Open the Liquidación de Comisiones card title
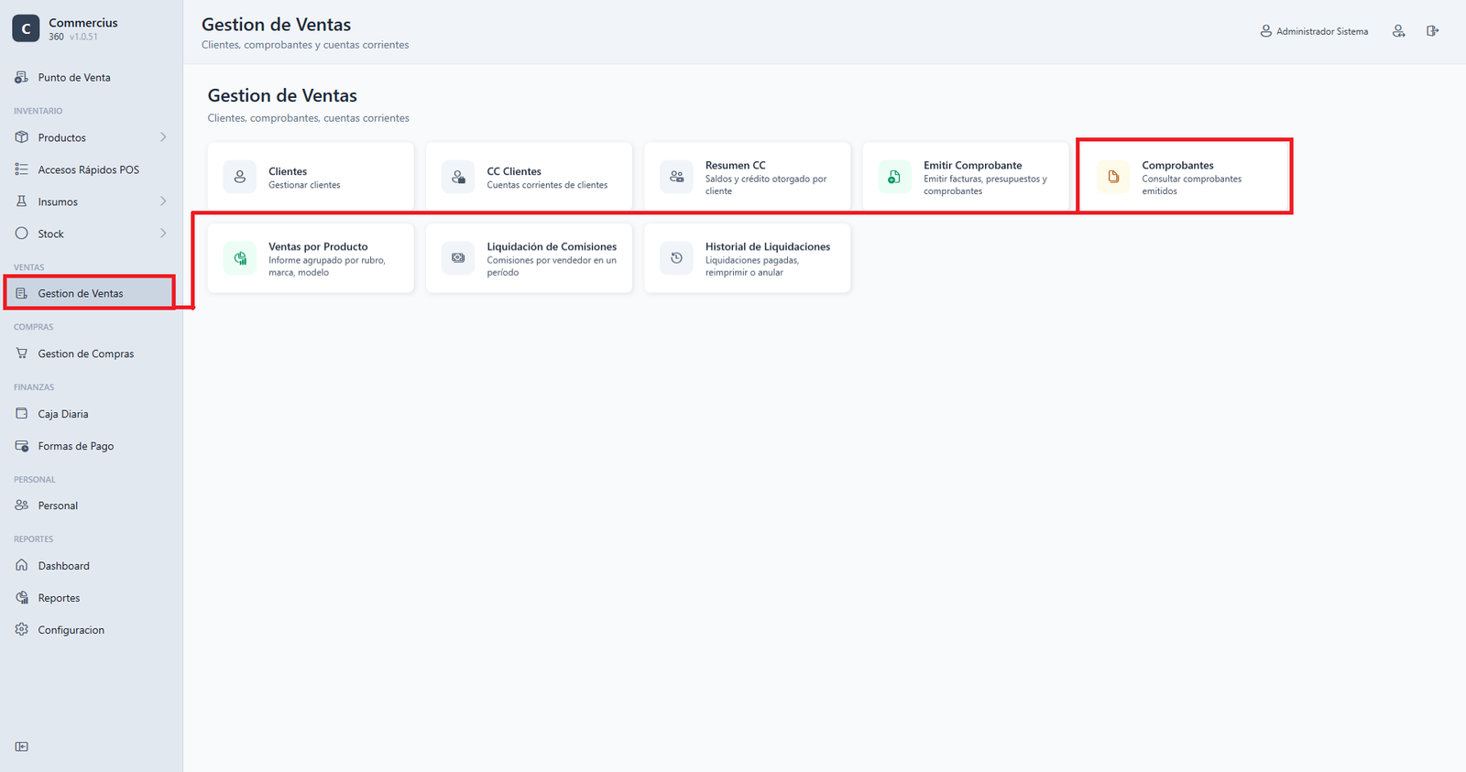 (552, 247)
